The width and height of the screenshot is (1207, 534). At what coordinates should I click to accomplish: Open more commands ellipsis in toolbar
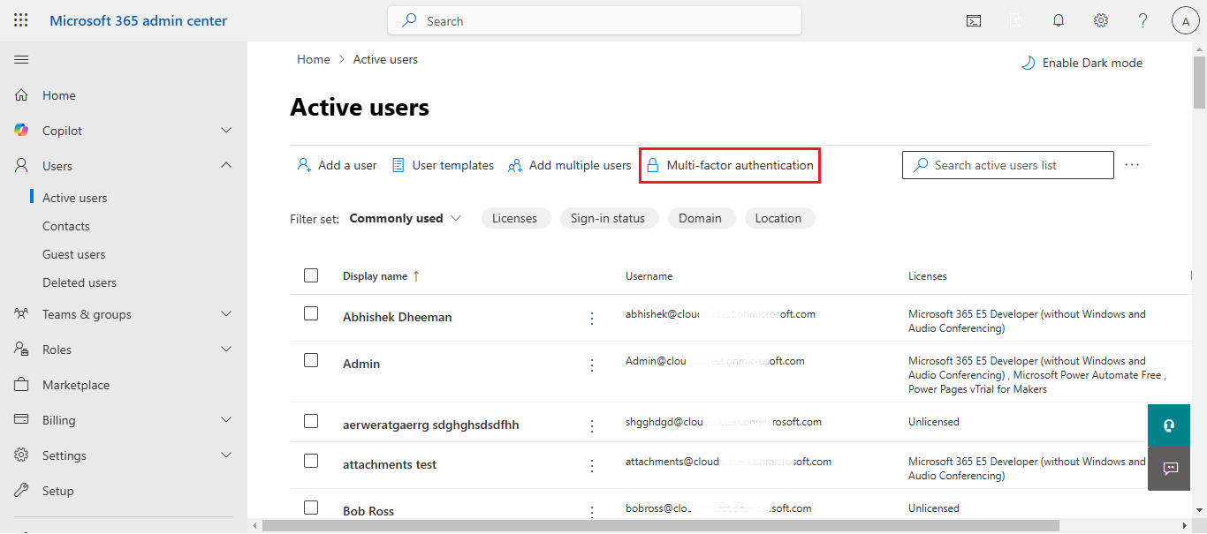pos(1132,165)
